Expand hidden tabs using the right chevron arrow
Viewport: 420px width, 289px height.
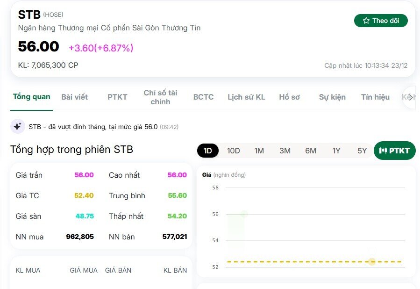[411, 97]
